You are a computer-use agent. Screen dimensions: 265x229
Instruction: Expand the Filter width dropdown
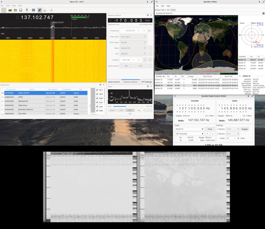(134, 37)
